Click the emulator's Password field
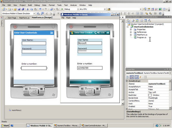The height and width of the screenshot is (128, 172). (90, 51)
